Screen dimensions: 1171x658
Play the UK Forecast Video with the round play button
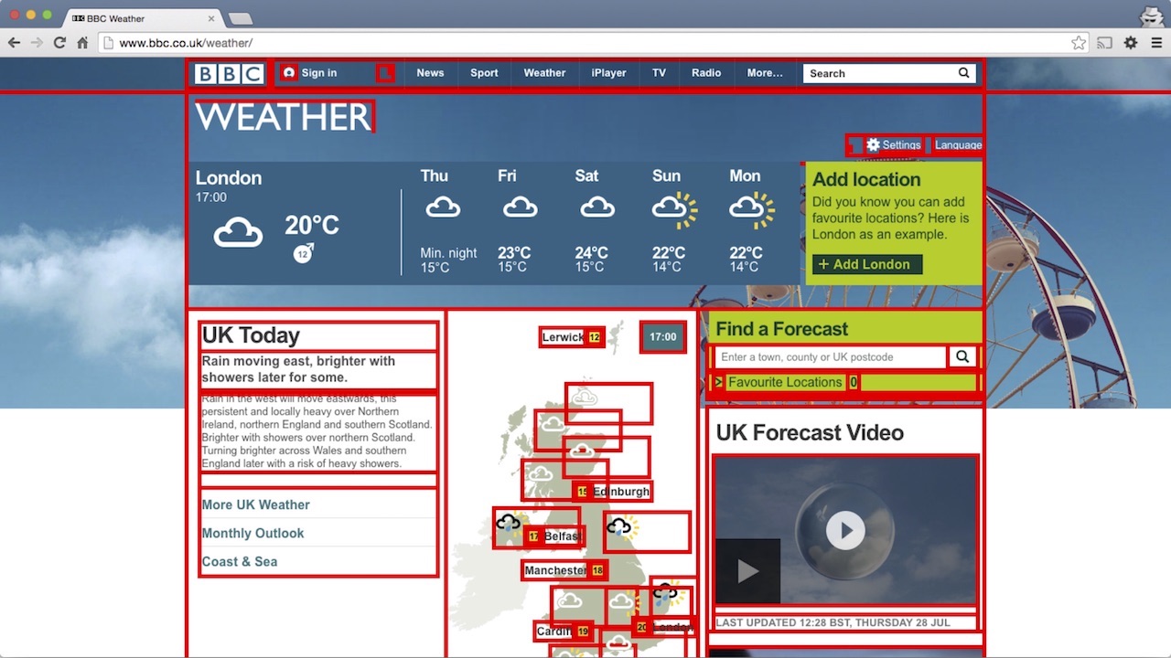(x=845, y=530)
